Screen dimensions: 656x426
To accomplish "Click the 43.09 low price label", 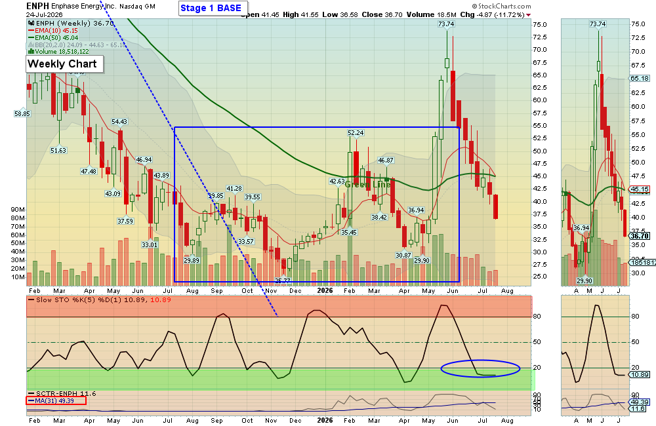I will [x=113, y=193].
